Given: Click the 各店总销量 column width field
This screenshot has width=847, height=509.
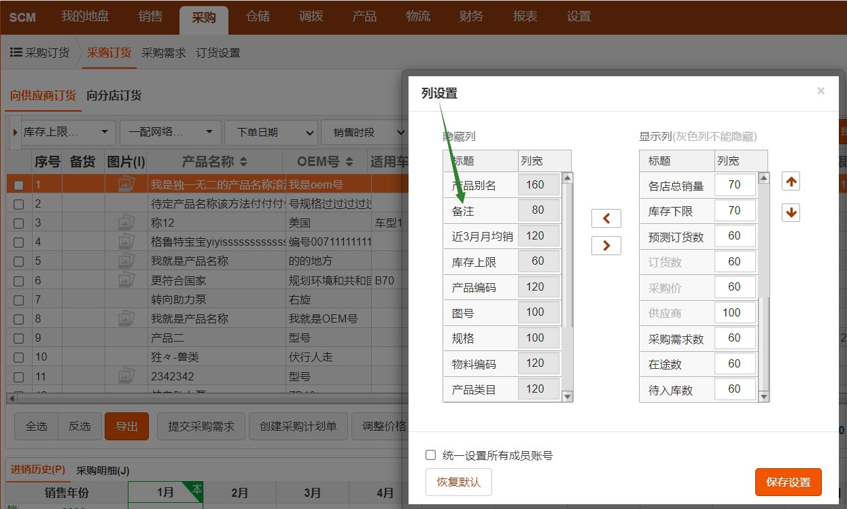Looking at the screenshot, I should coord(734,185).
